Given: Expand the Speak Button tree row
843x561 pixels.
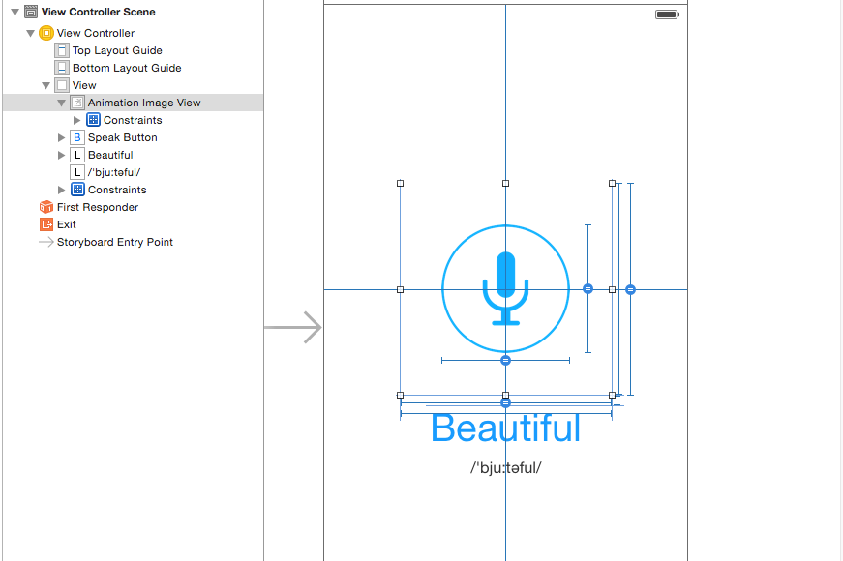Looking at the screenshot, I should coord(61,137).
